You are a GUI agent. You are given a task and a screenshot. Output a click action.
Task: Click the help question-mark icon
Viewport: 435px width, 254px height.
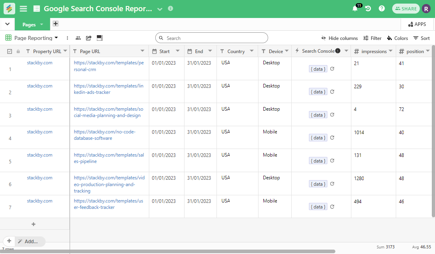[381, 8]
